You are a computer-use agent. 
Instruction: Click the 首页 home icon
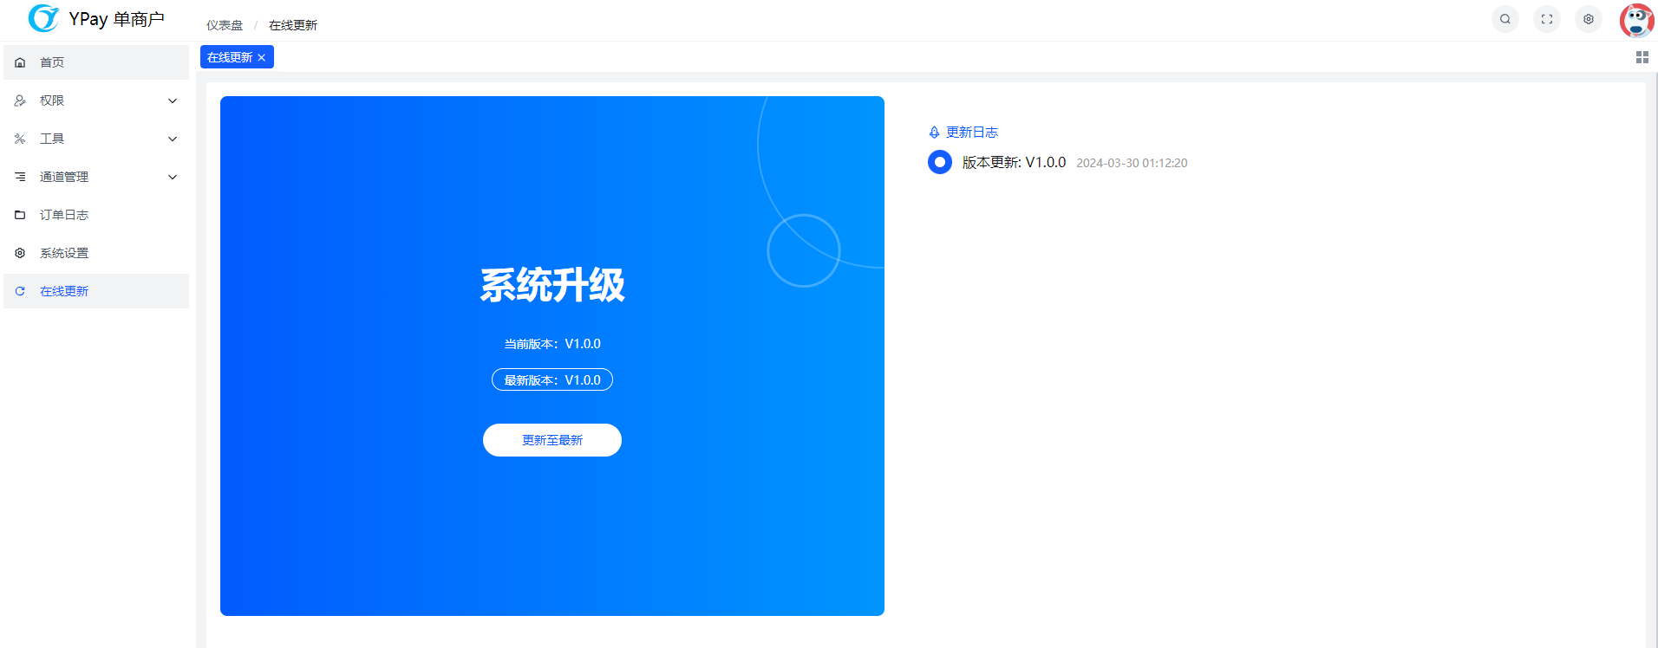coord(20,62)
